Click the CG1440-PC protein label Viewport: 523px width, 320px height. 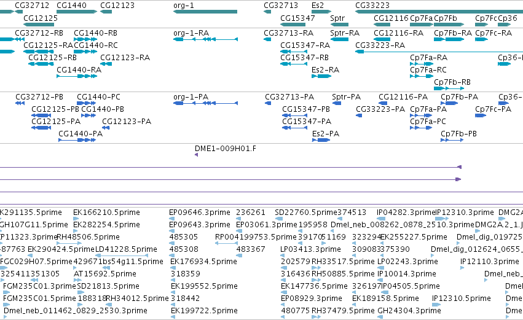99,97
